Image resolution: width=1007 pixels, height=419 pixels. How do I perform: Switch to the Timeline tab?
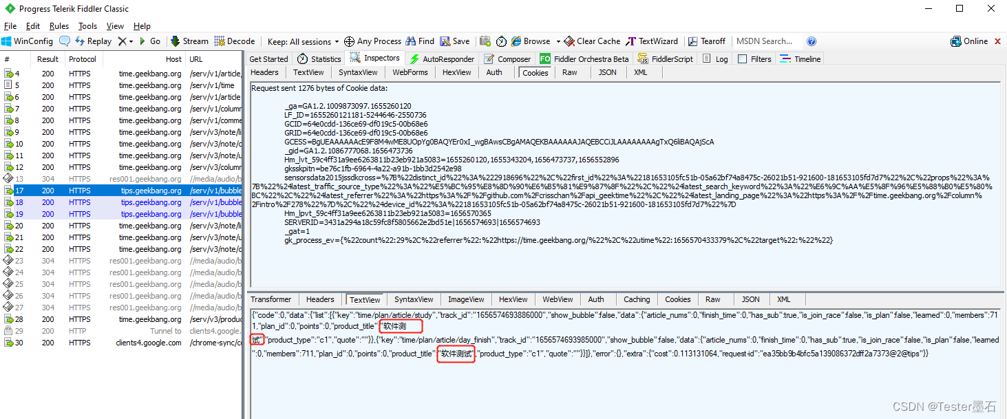pos(800,58)
